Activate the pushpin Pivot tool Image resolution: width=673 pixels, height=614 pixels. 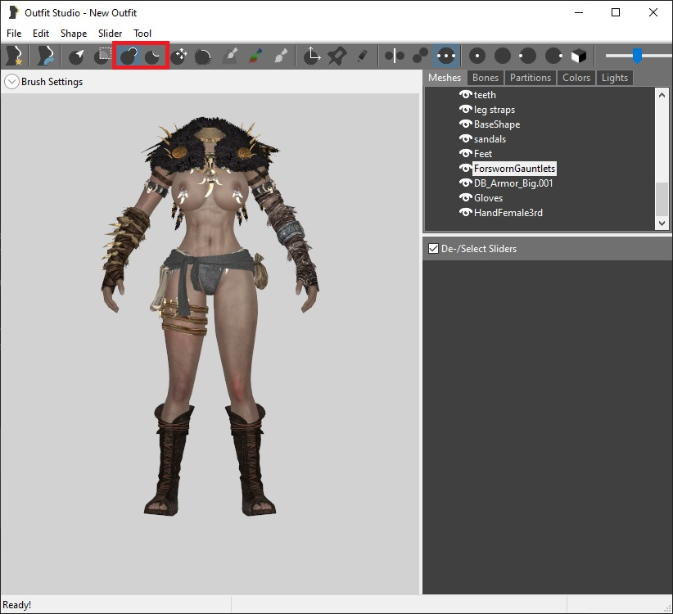click(x=337, y=56)
